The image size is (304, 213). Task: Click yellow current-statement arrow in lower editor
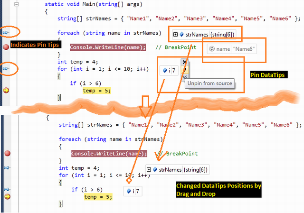tap(8, 196)
